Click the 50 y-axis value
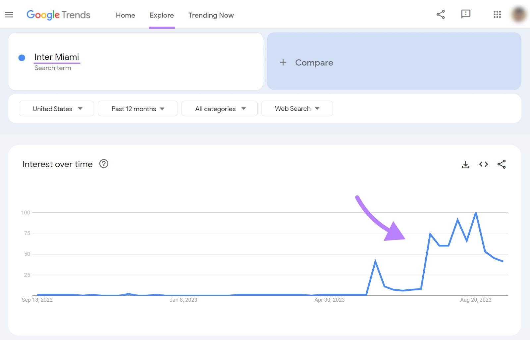Screen dimensions: 530x340 pyautogui.click(x=27, y=254)
